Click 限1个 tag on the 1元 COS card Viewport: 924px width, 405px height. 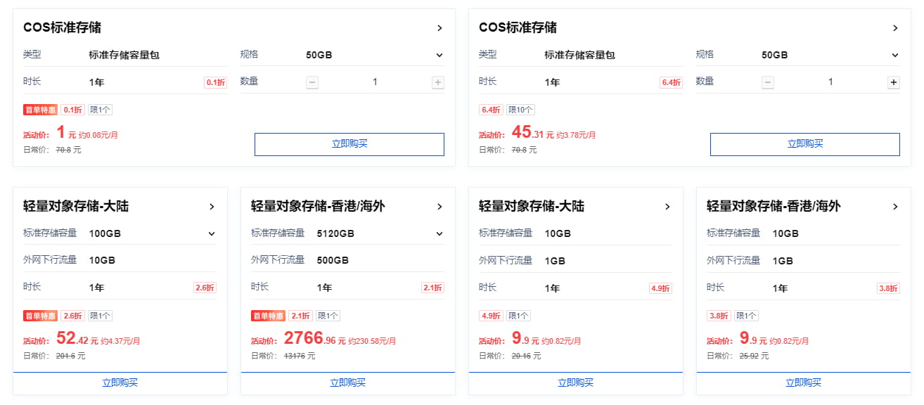[100, 110]
